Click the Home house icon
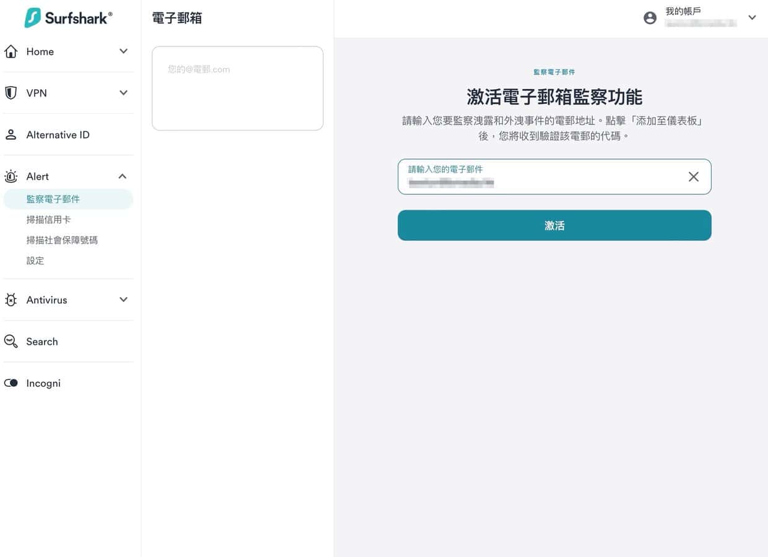The height and width of the screenshot is (557, 768). [x=11, y=51]
